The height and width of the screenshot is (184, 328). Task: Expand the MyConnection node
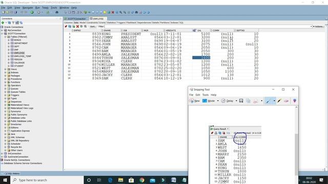tap(2, 30)
